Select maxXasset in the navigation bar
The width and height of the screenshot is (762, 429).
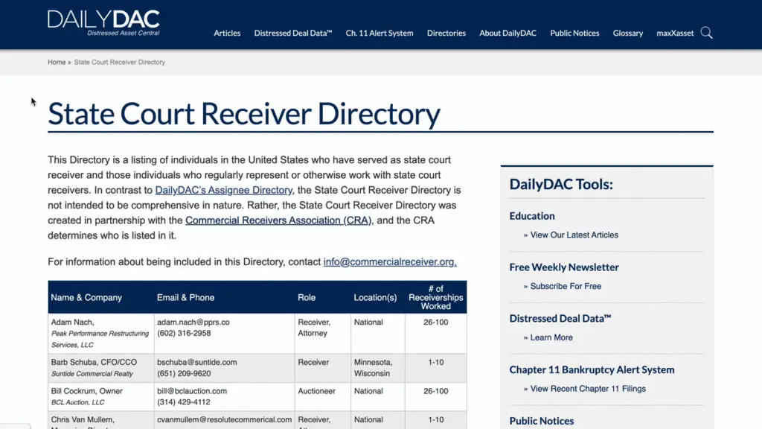(674, 33)
